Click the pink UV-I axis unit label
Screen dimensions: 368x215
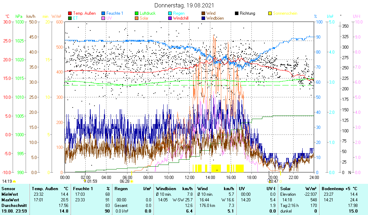point(356,16)
